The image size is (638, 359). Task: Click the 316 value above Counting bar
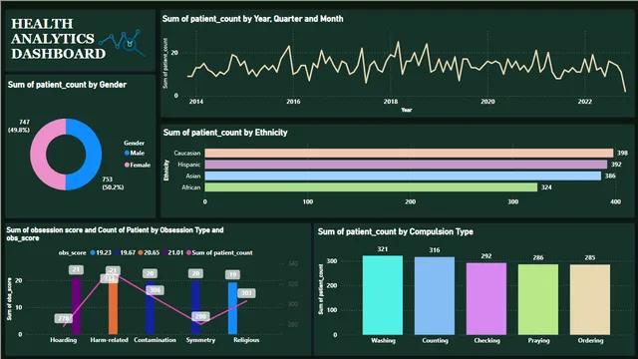point(435,250)
